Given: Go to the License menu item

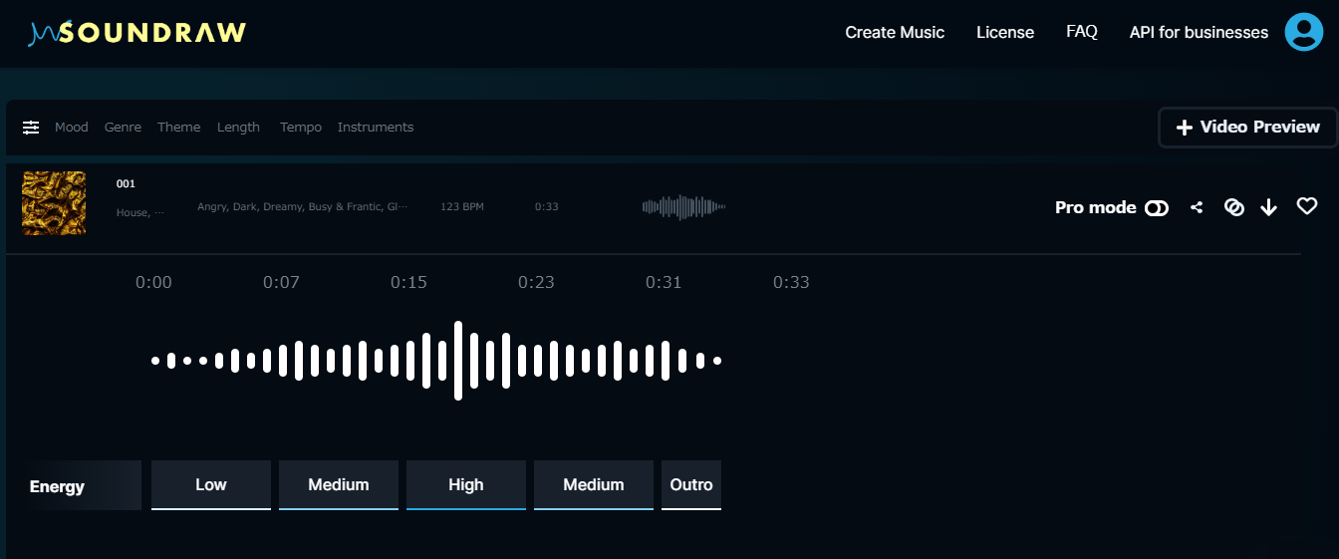Looking at the screenshot, I should [x=1004, y=33].
